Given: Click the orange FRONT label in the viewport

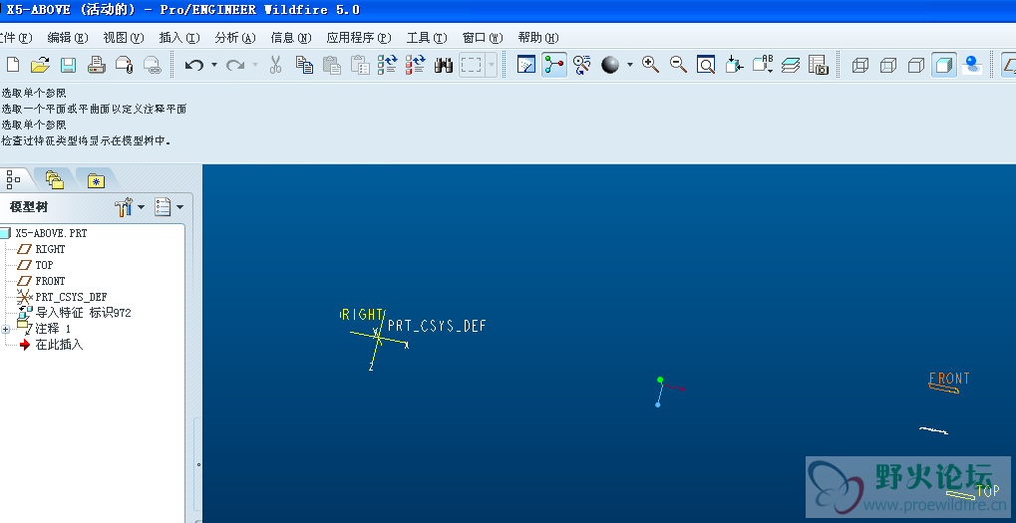Looking at the screenshot, I should pos(949,378).
